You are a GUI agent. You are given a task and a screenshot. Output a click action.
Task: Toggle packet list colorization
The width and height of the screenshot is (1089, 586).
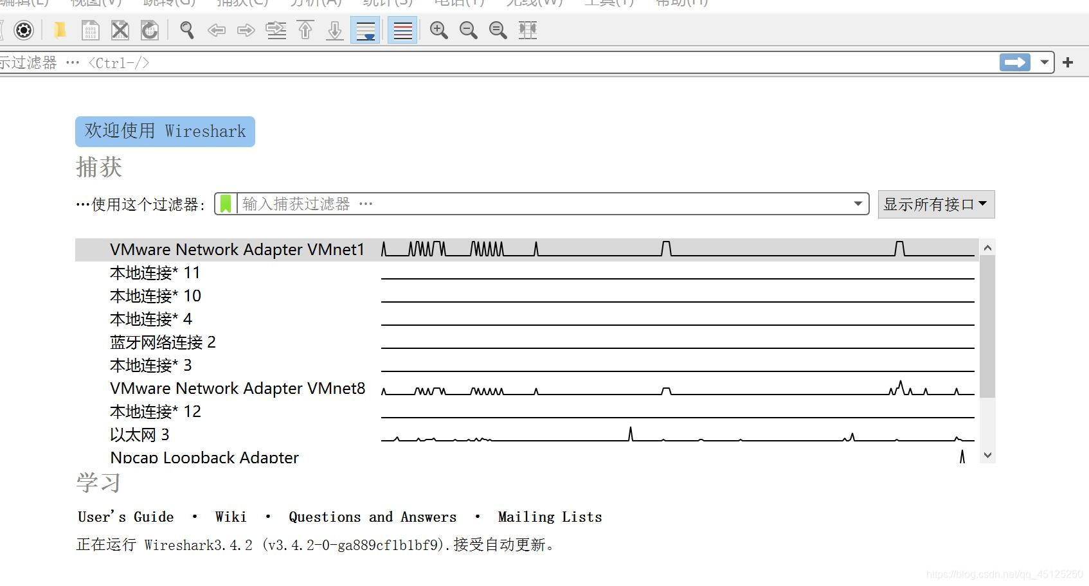pyautogui.click(x=403, y=30)
